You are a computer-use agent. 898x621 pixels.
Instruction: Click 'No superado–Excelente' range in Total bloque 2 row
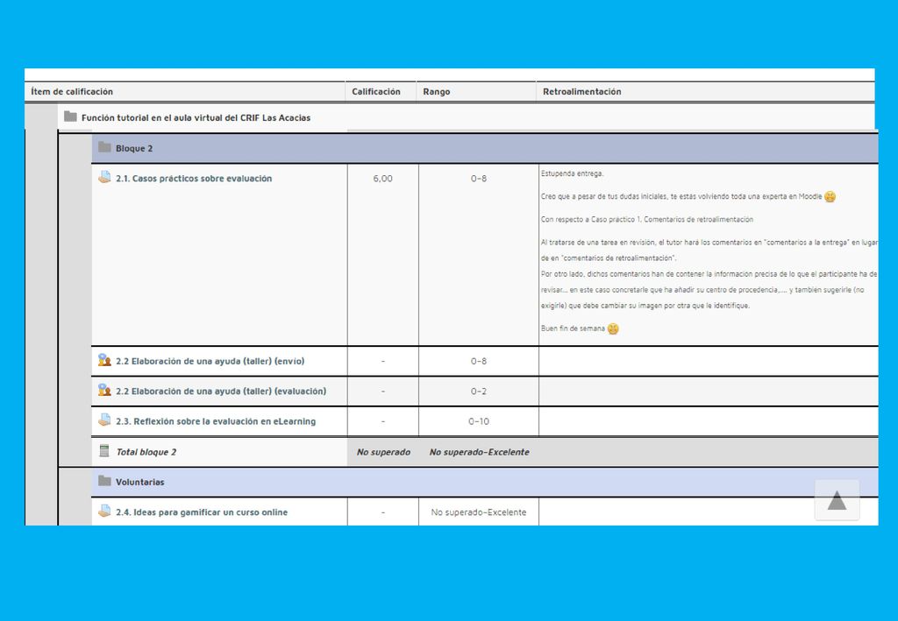click(480, 452)
